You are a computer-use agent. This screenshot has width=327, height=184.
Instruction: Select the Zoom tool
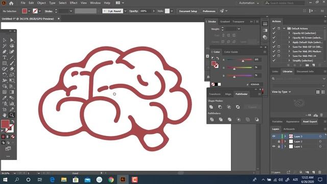point(12,115)
